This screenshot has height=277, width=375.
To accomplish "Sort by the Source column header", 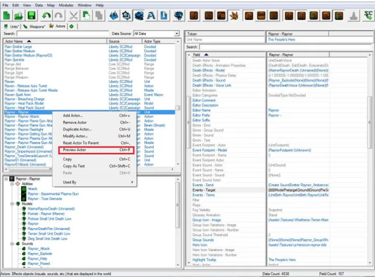I will coord(124,41).
